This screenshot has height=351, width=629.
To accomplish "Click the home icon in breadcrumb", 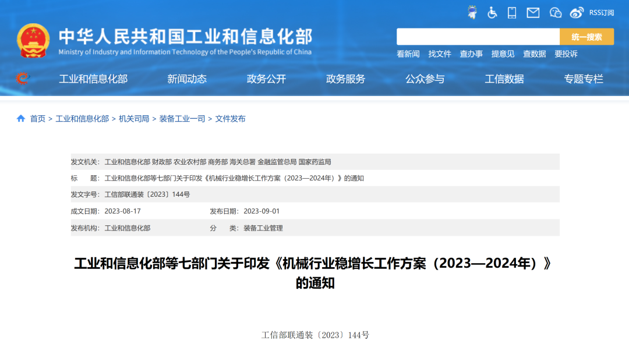I will click(x=21, y=118).
